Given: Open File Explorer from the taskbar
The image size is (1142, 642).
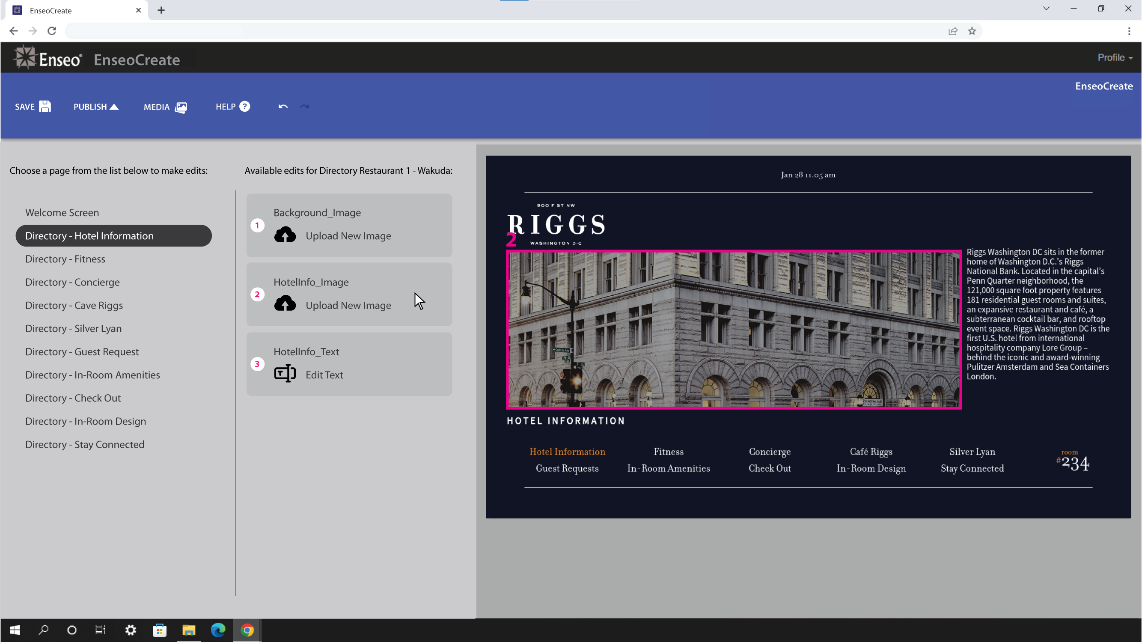Looking at the screenshot, I should (189, 630).
